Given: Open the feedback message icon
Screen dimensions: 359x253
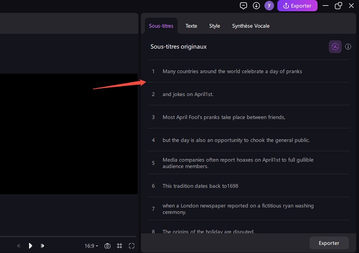Looking at the screenshot, I should coord(243,6).
